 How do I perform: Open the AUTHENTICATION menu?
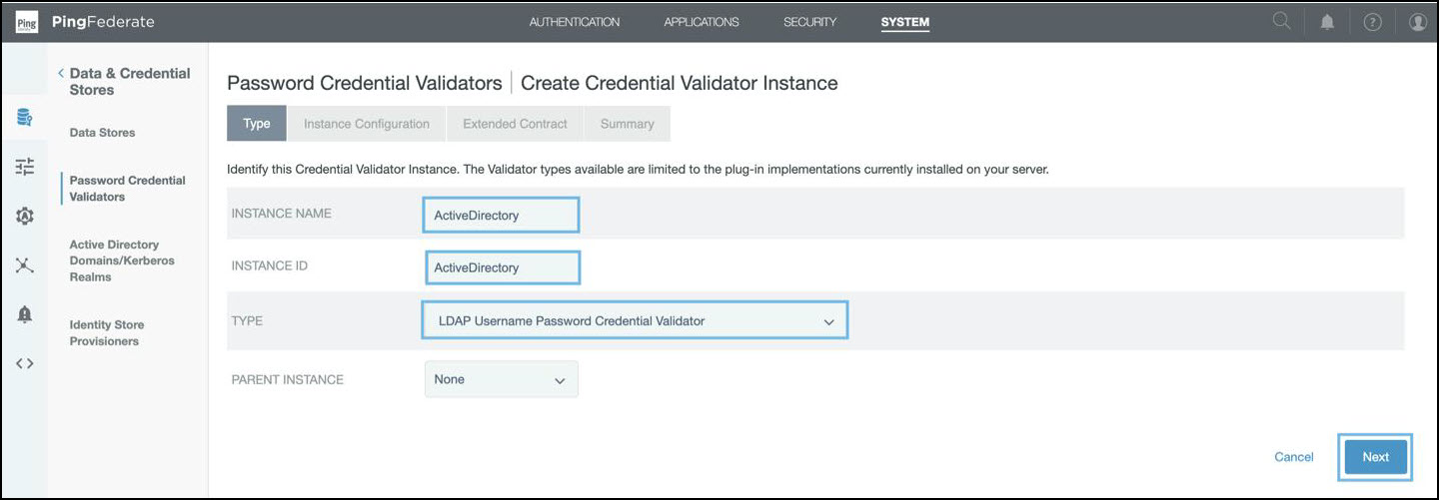(574, 22)
